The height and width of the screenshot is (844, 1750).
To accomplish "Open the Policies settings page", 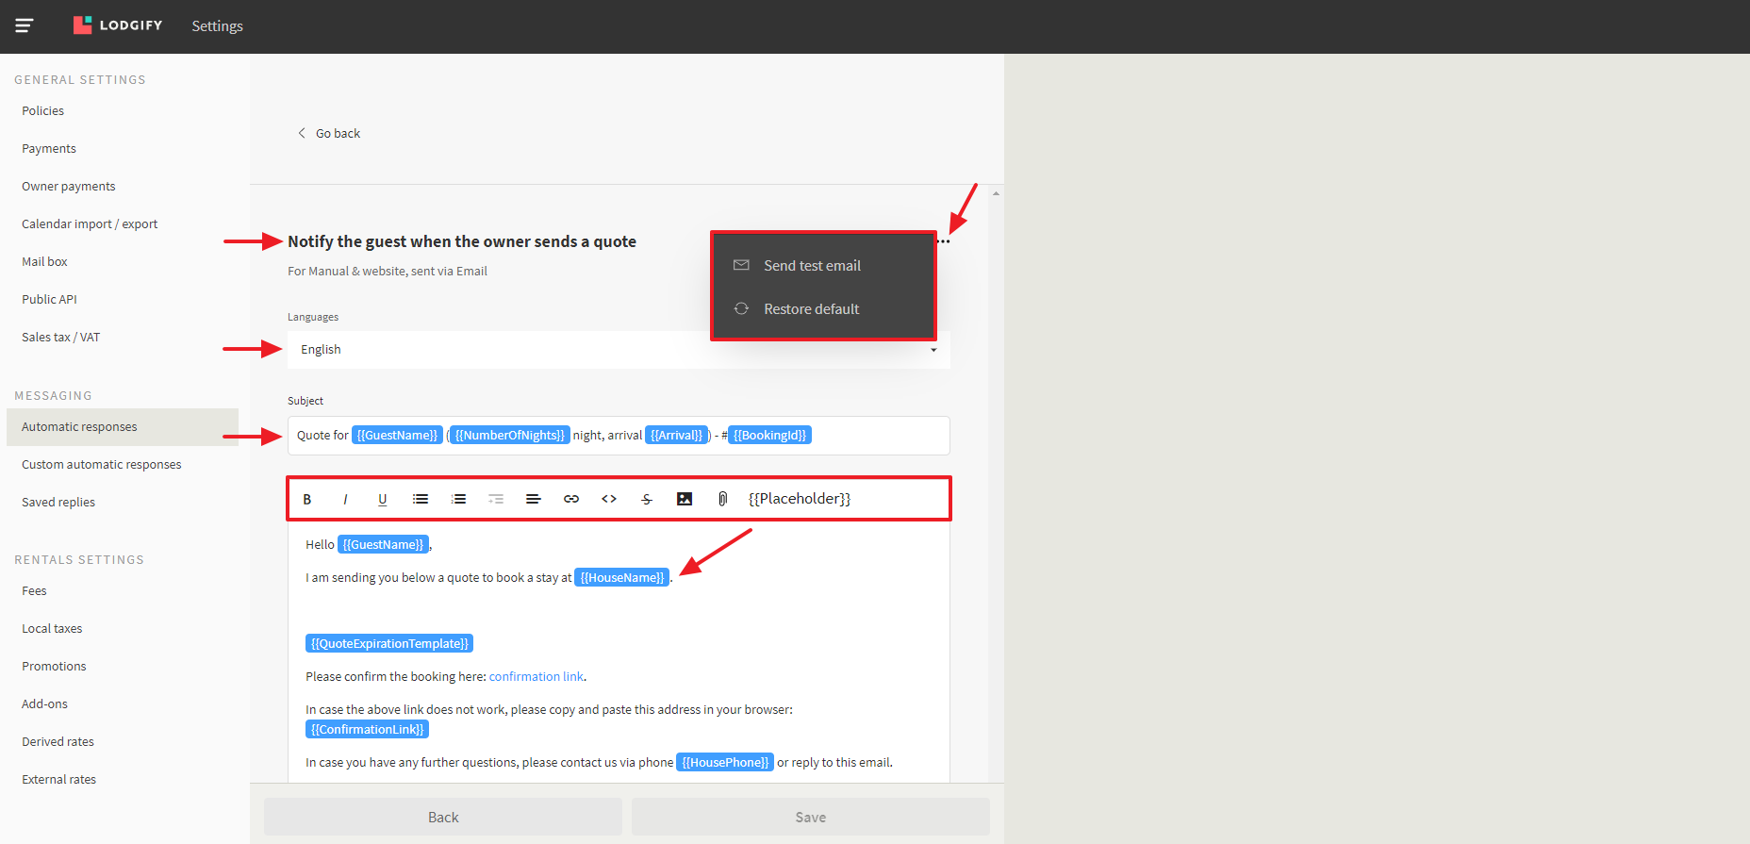I will click(43, 110).
